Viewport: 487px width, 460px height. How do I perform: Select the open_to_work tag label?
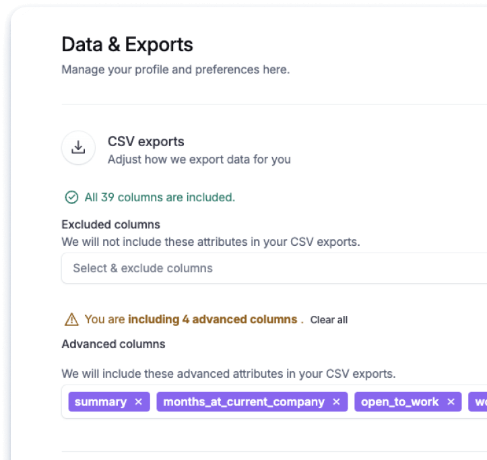[399, 402]
